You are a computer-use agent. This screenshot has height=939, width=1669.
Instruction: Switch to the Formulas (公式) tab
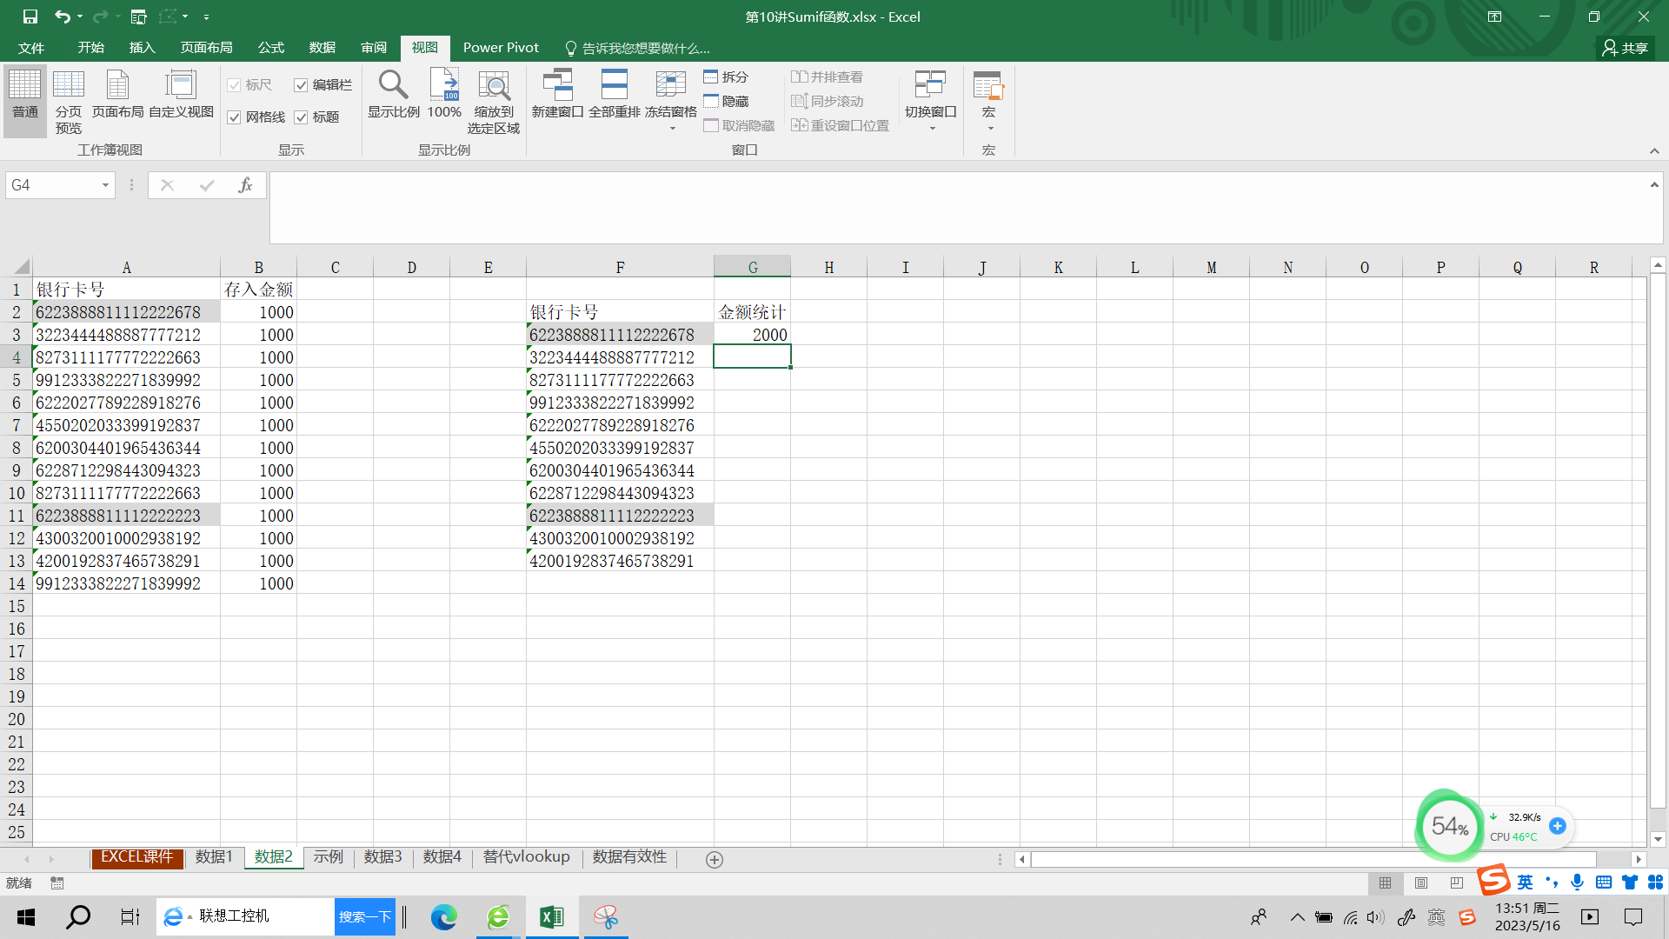(270, 48)
